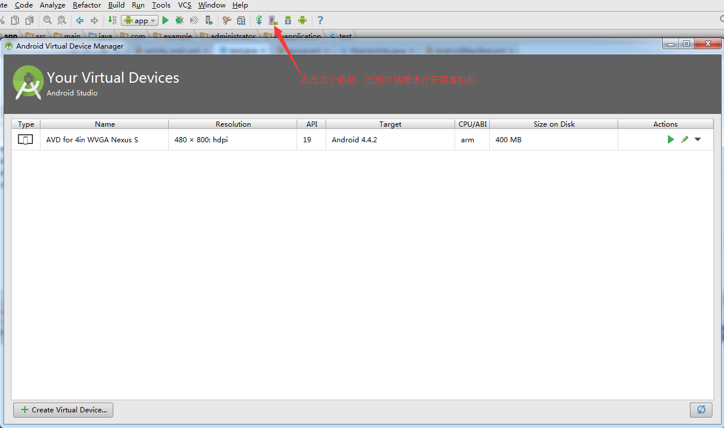The height and width of the screenshot is (428, 724).
Task: Click the Copy toolbar icon
Action: [x=15, y=20]
